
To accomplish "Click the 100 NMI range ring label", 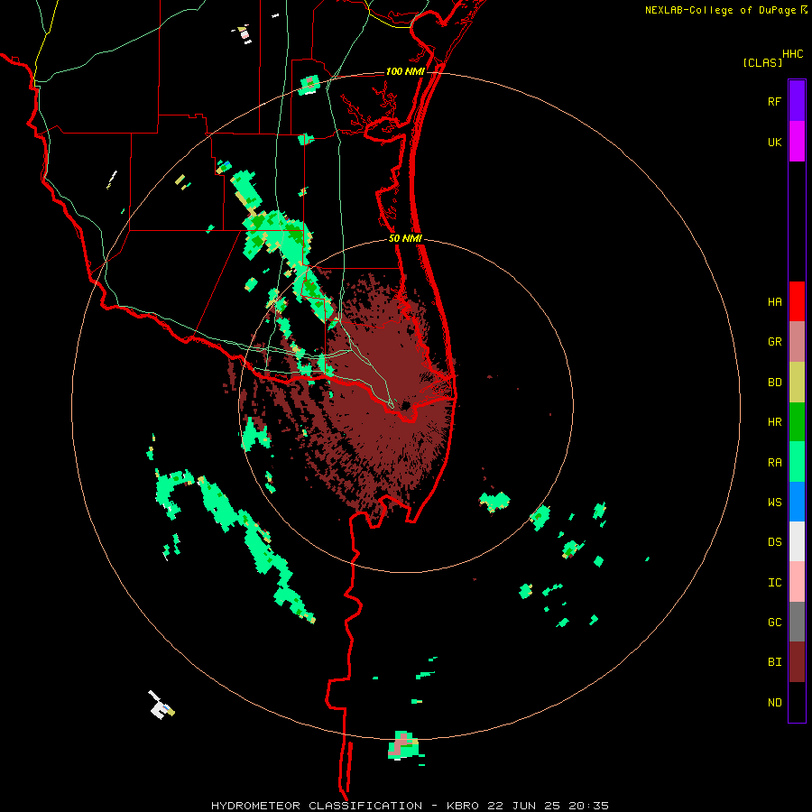I will click(405, 71).
